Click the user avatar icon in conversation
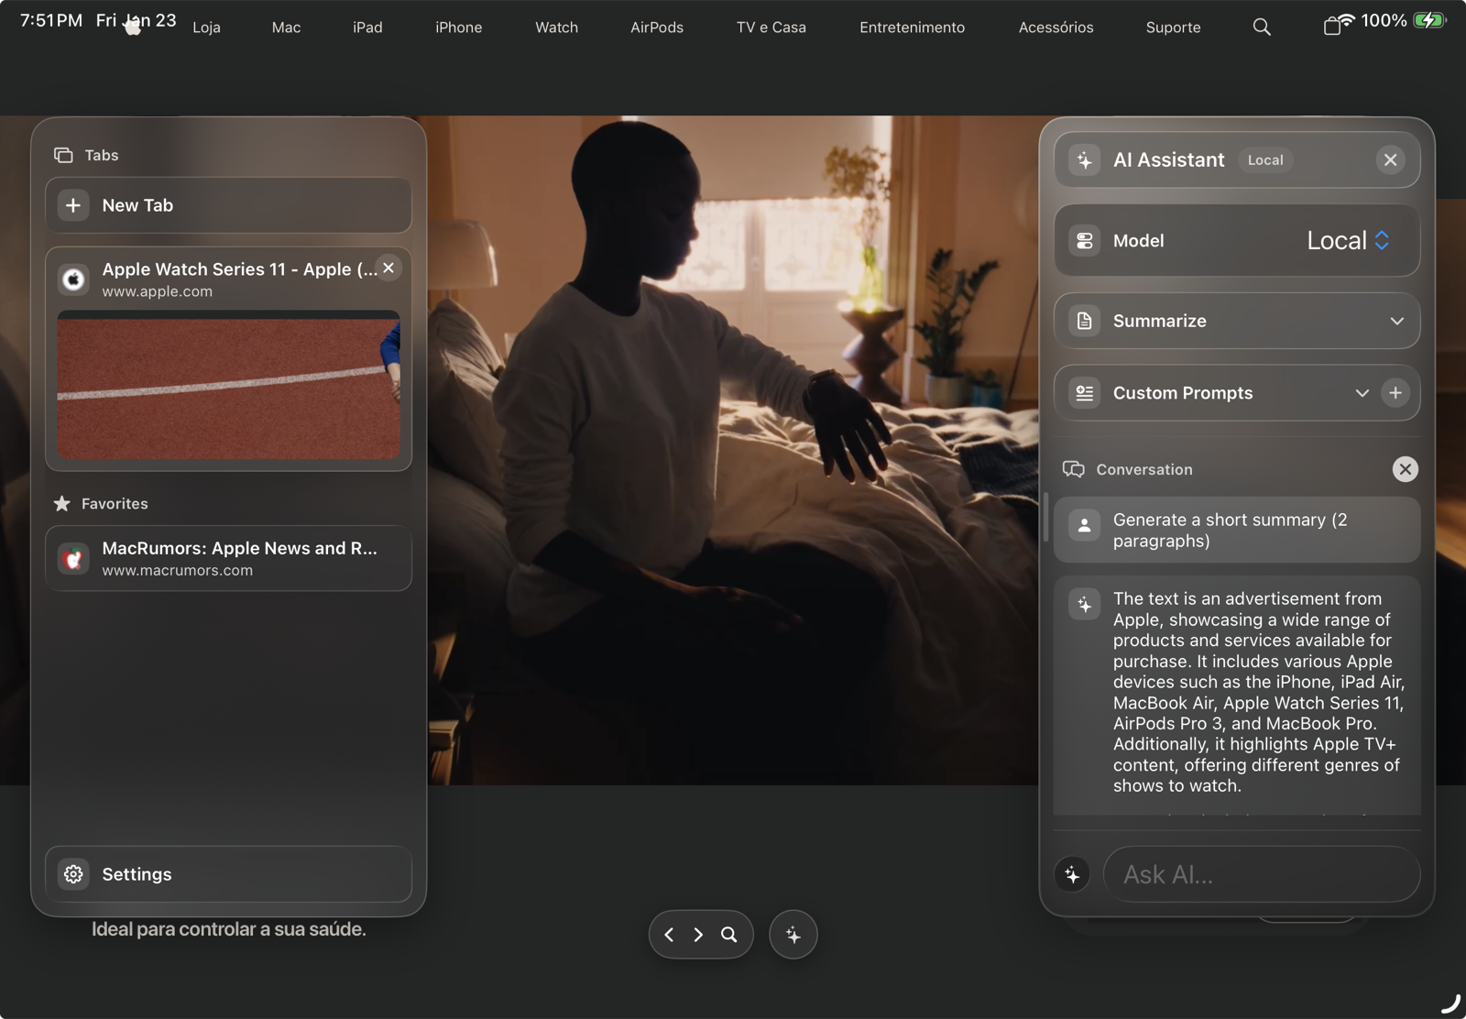 [1085, 526]
